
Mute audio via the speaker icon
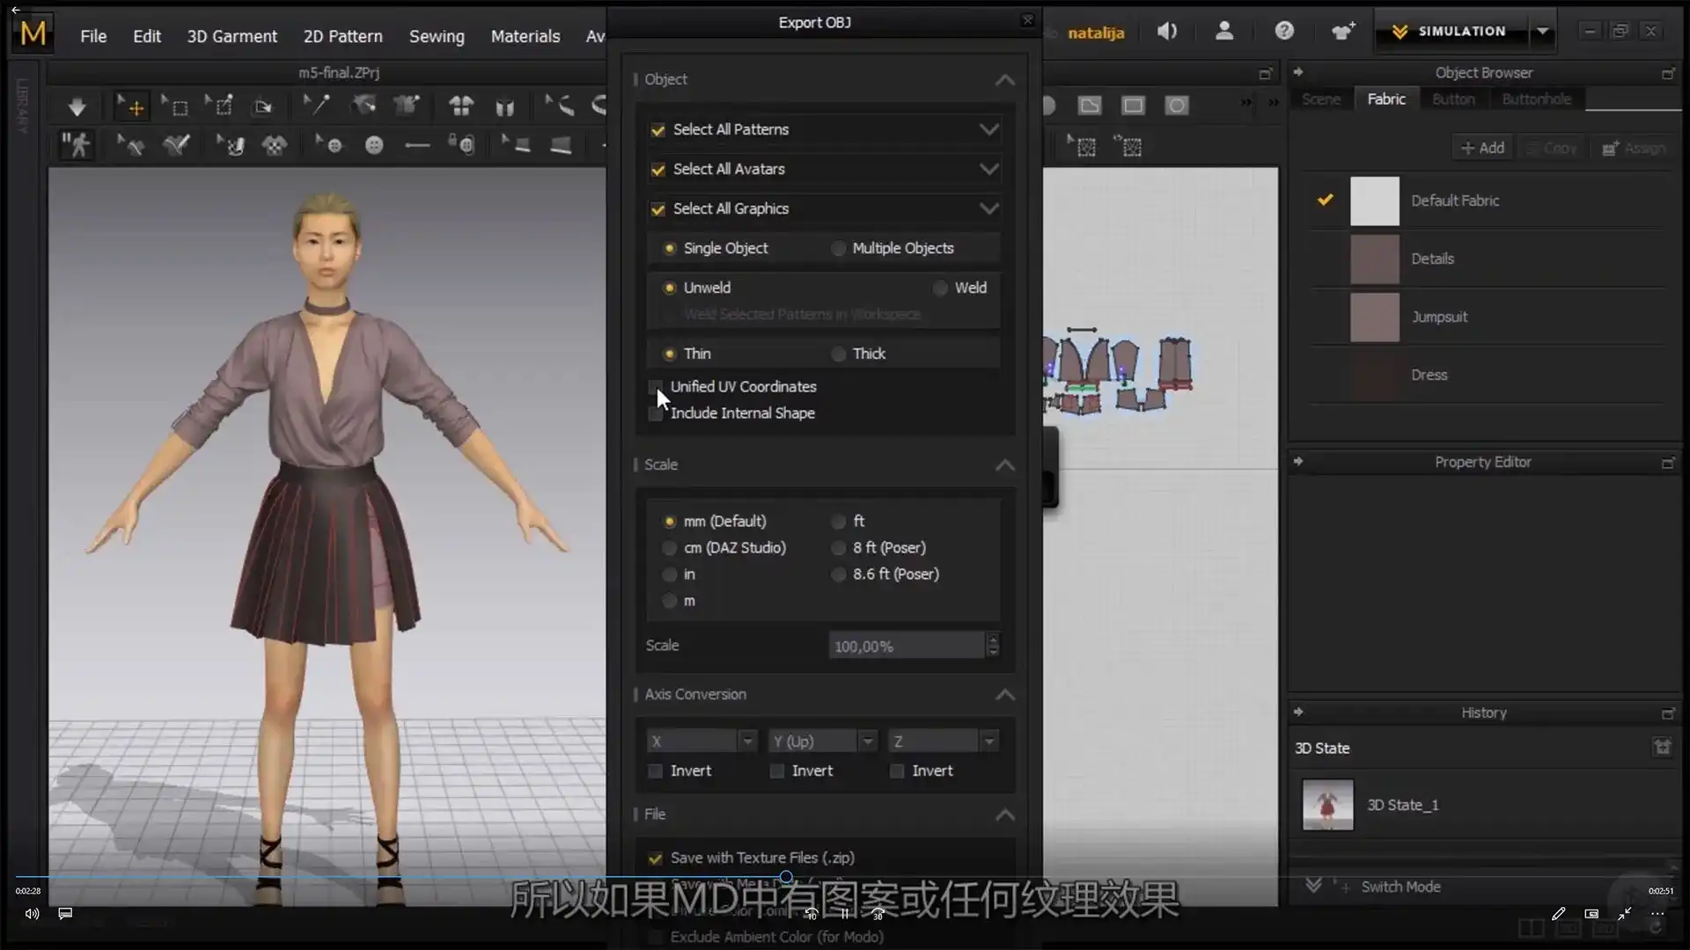coord(1167,31)
